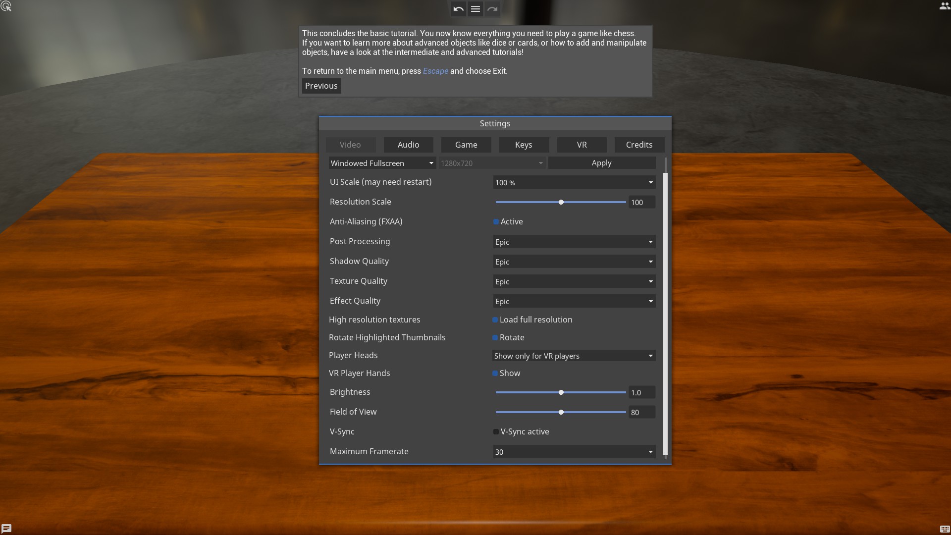Expand the Shadow Quality dropdown
The image size is (951, 535).
(x=574, y=262)
